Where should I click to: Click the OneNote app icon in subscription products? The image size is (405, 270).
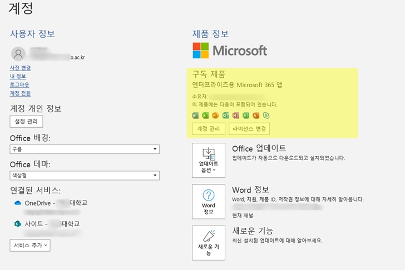235,115
